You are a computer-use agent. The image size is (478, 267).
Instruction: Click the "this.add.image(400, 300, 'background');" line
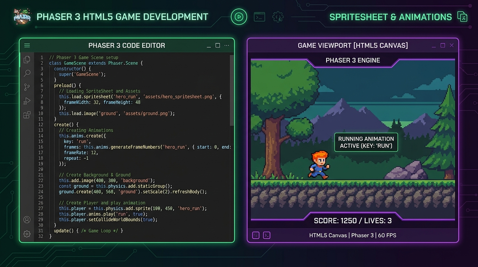pos(107,180)
